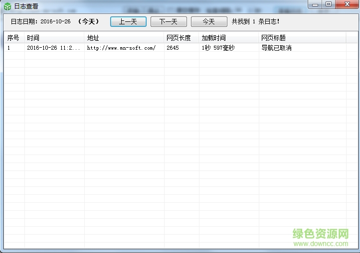360x253 pixels.
Task: Click the 共找到 1 条日志! status text
Action: (x=255, y=21)
